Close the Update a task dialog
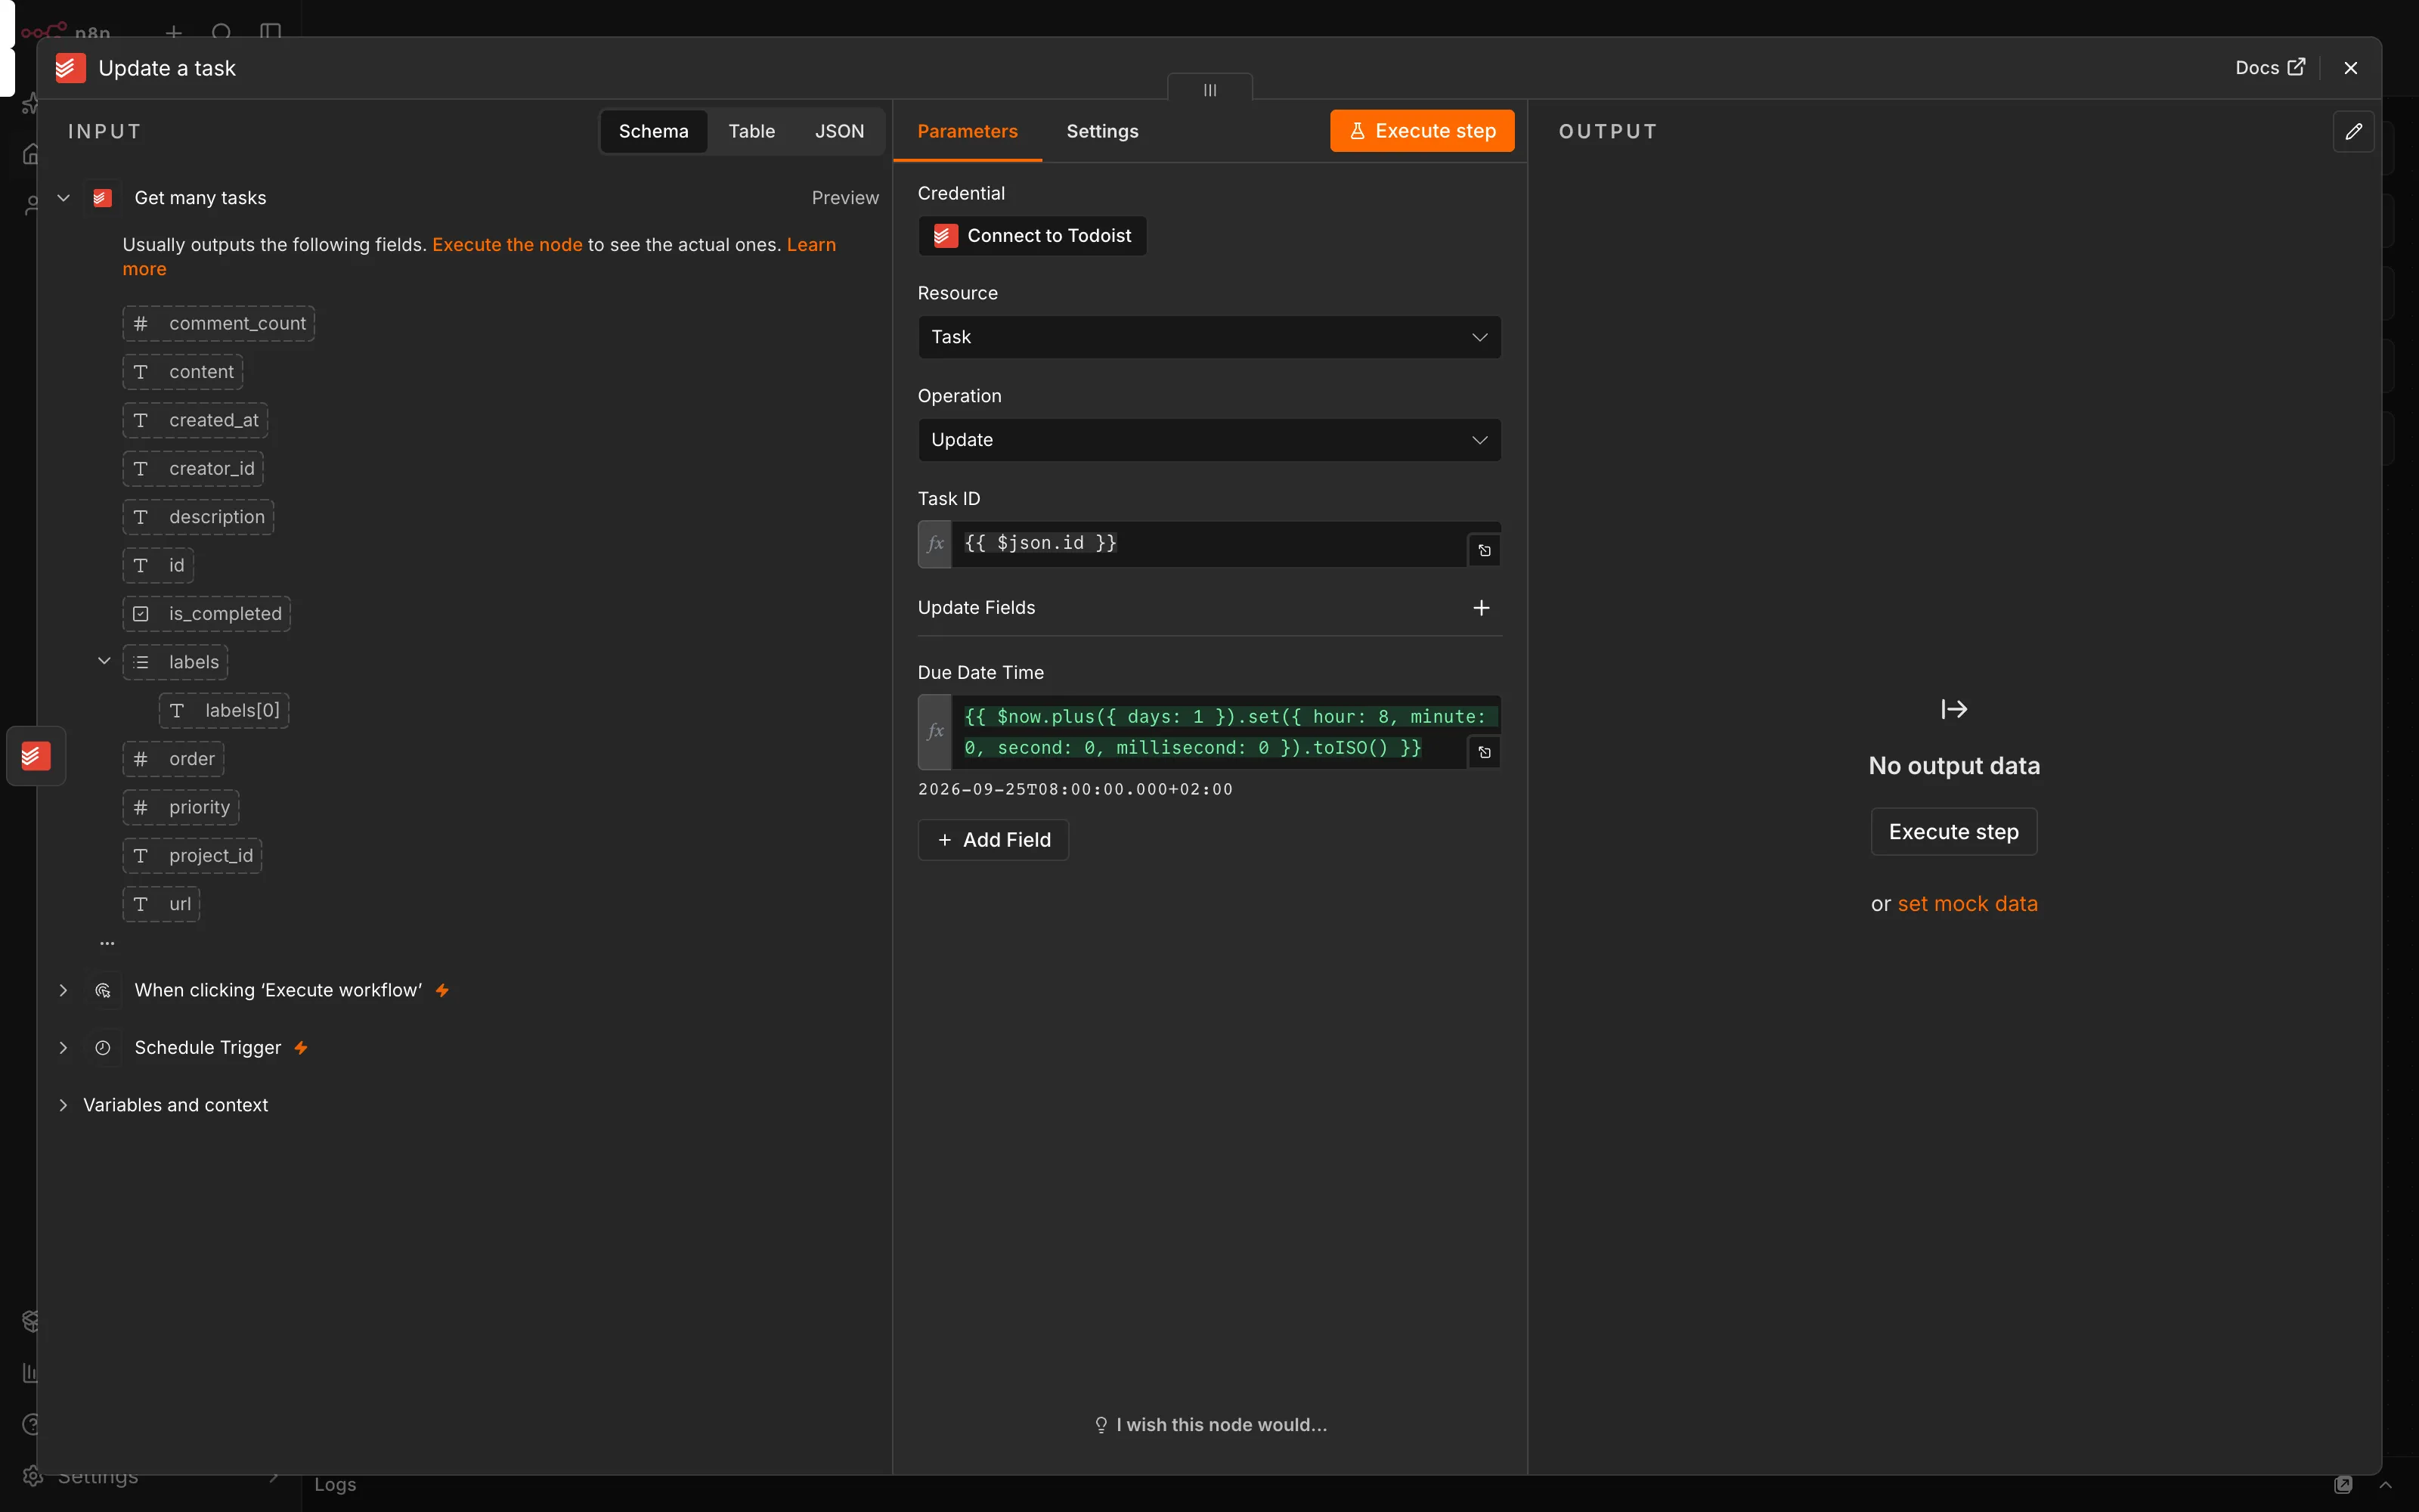Viewport: 2419px width, 1512px height. [2350, 68]
